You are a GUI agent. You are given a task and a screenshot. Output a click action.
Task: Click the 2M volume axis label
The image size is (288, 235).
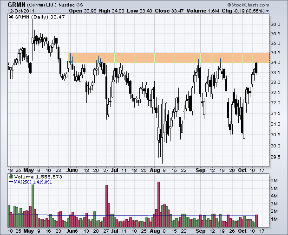274,211
